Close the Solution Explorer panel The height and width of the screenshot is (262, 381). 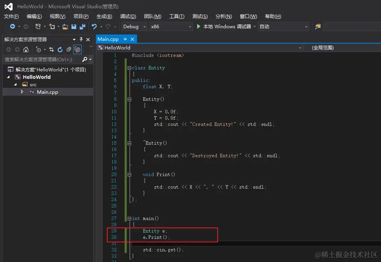click(x=88, y=39)
